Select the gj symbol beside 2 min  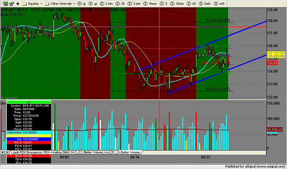(x=93, y=4)
